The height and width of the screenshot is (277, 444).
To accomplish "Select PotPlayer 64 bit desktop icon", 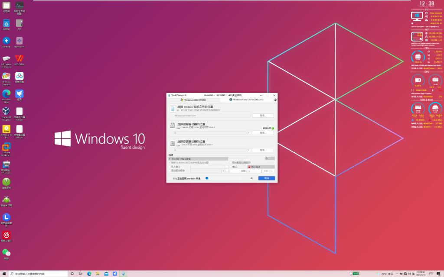I will [6, 132].
